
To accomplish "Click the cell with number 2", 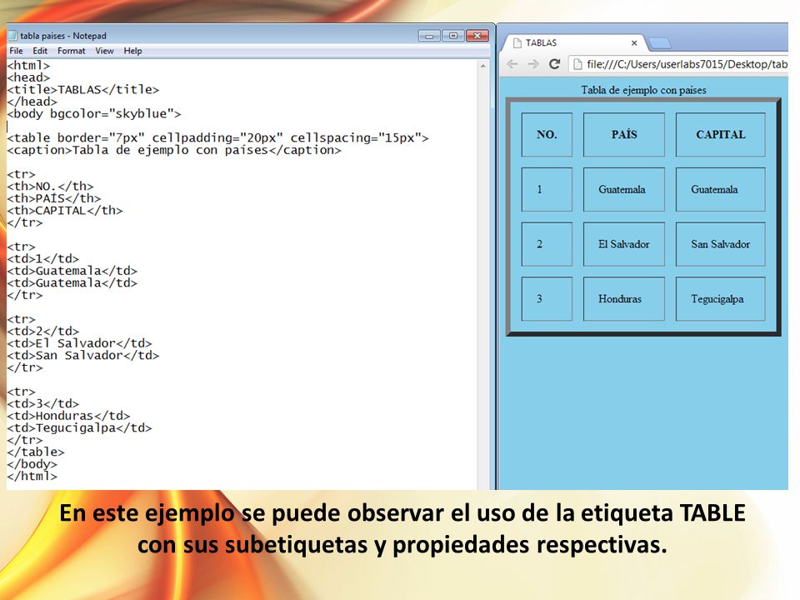I will tap(547, 244).
